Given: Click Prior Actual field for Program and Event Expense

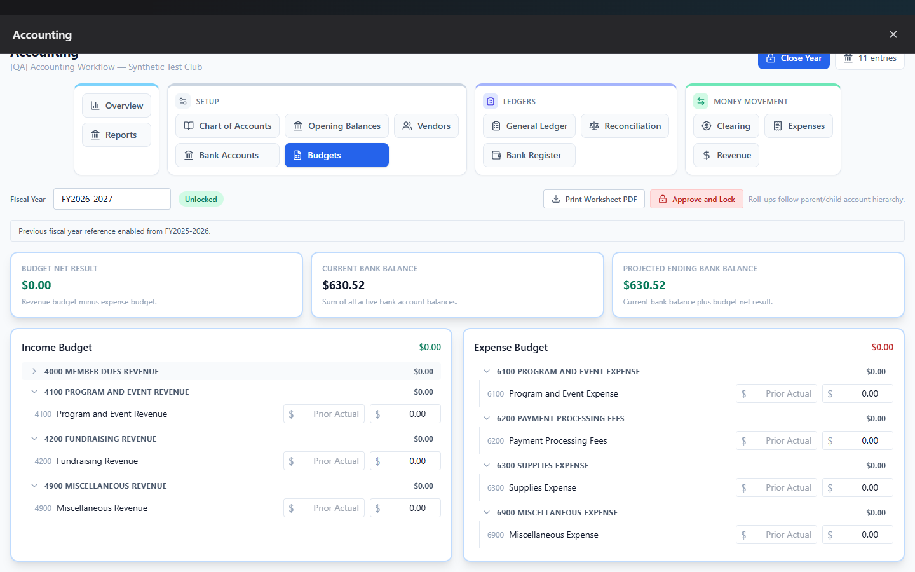Looking at the screenshot, I should pos(776,393).
